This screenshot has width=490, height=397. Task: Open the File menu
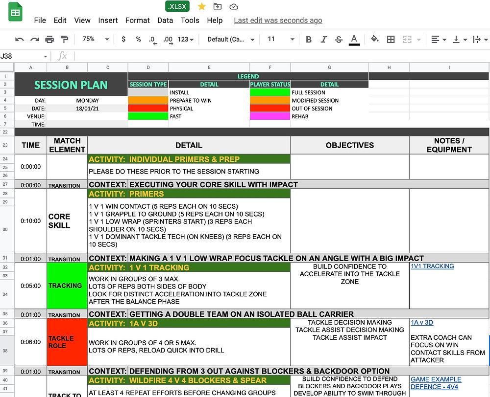(x=40, y=20)
